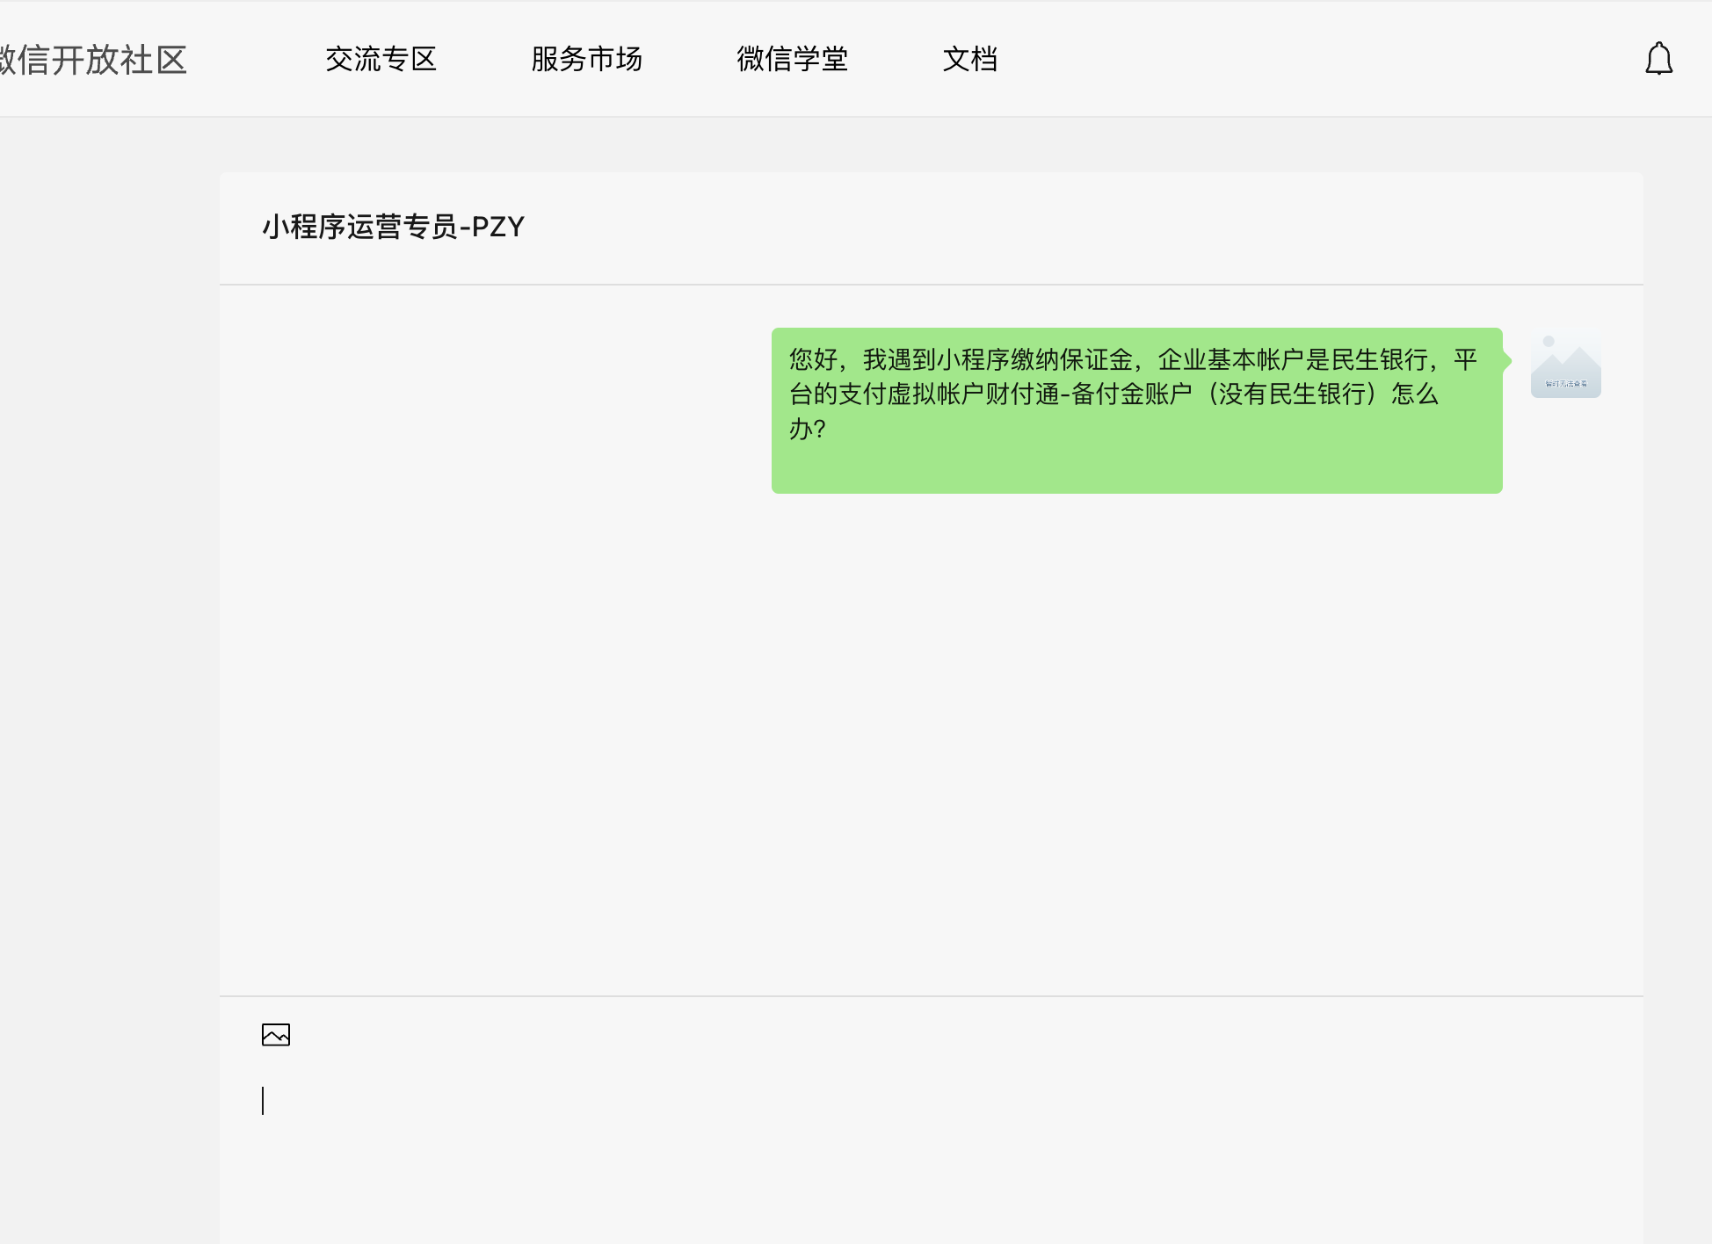This screenshot has height=1244, width=1712.
Task: Navigate to the 微信学堂 menu item
Action: [792, 59]
